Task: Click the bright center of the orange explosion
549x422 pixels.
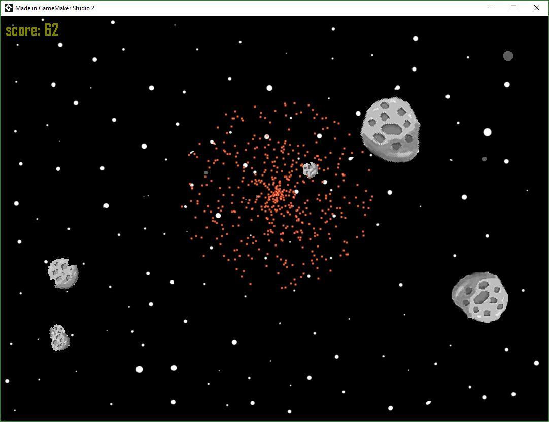Action: [277, 194]
